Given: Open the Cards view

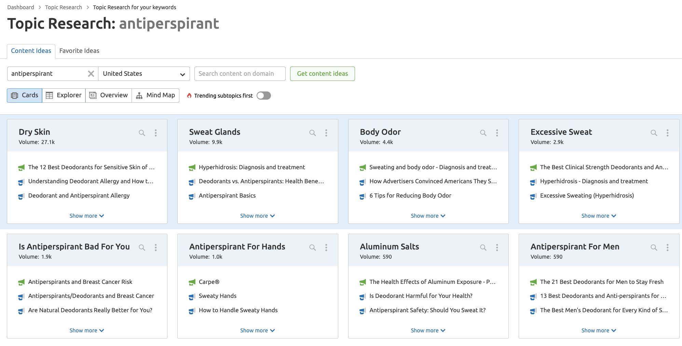Looking at the screenshot, I should [x=24, y=95].
